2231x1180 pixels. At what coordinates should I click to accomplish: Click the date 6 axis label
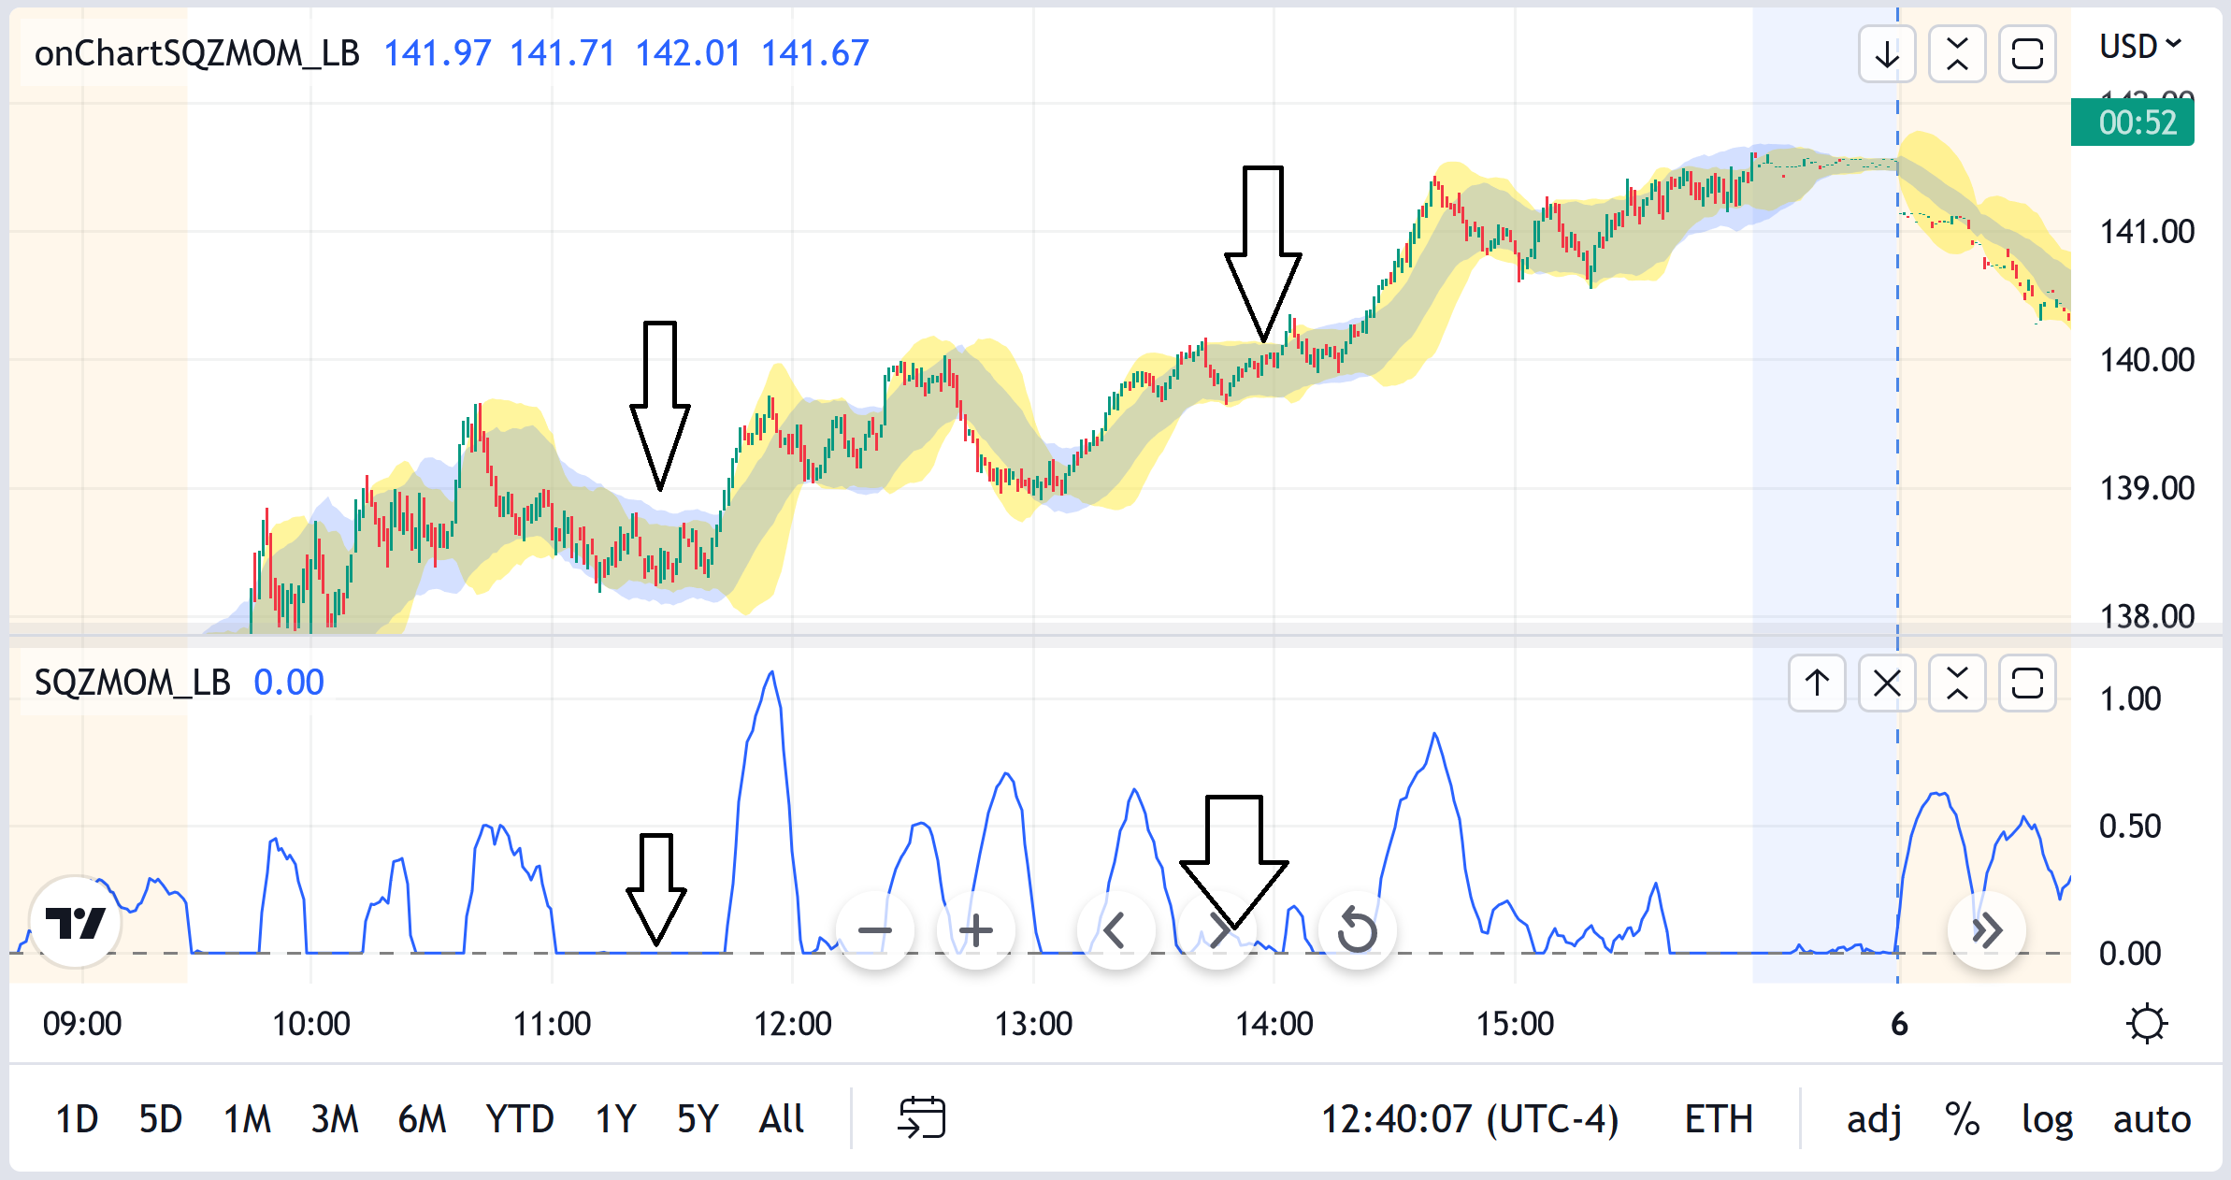[x=1898, y=1024]
